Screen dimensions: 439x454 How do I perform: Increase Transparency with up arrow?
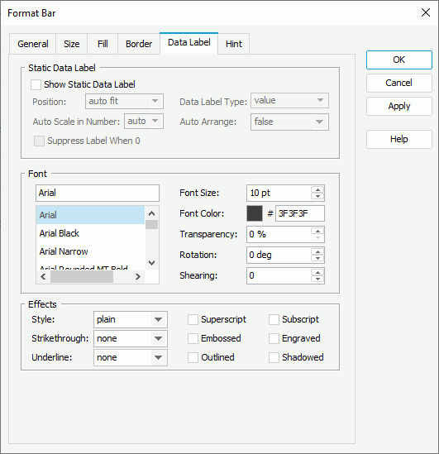pos(317,231)
